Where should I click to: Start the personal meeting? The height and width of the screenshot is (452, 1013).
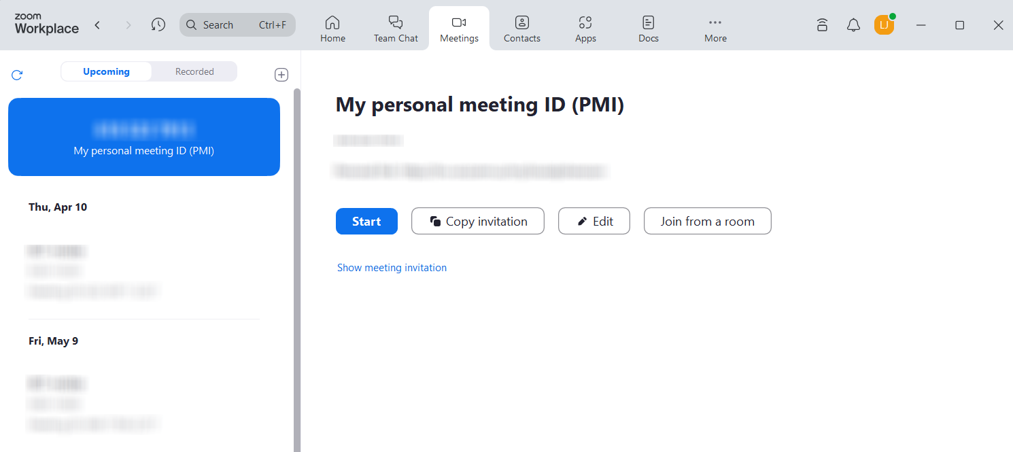366,222
